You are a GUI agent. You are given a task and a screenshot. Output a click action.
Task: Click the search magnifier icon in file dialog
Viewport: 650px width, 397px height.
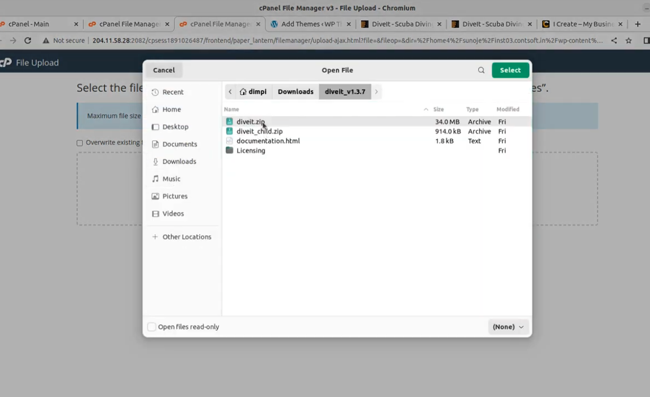[481, 70]
